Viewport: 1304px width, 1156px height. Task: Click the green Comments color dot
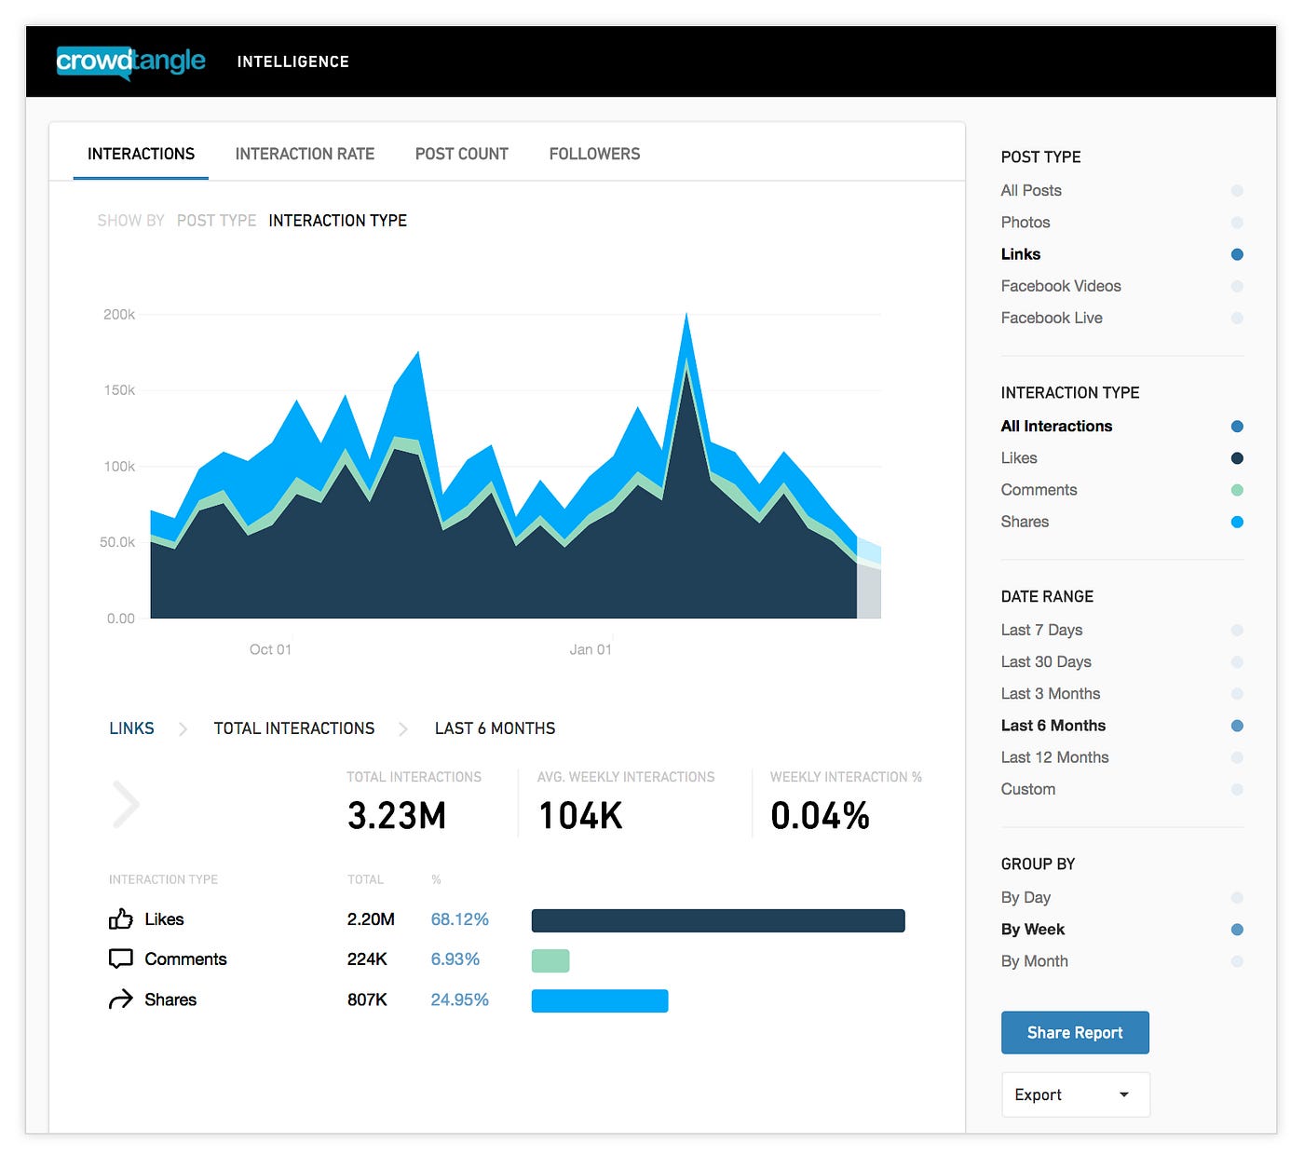click(x=1237, y=490)
